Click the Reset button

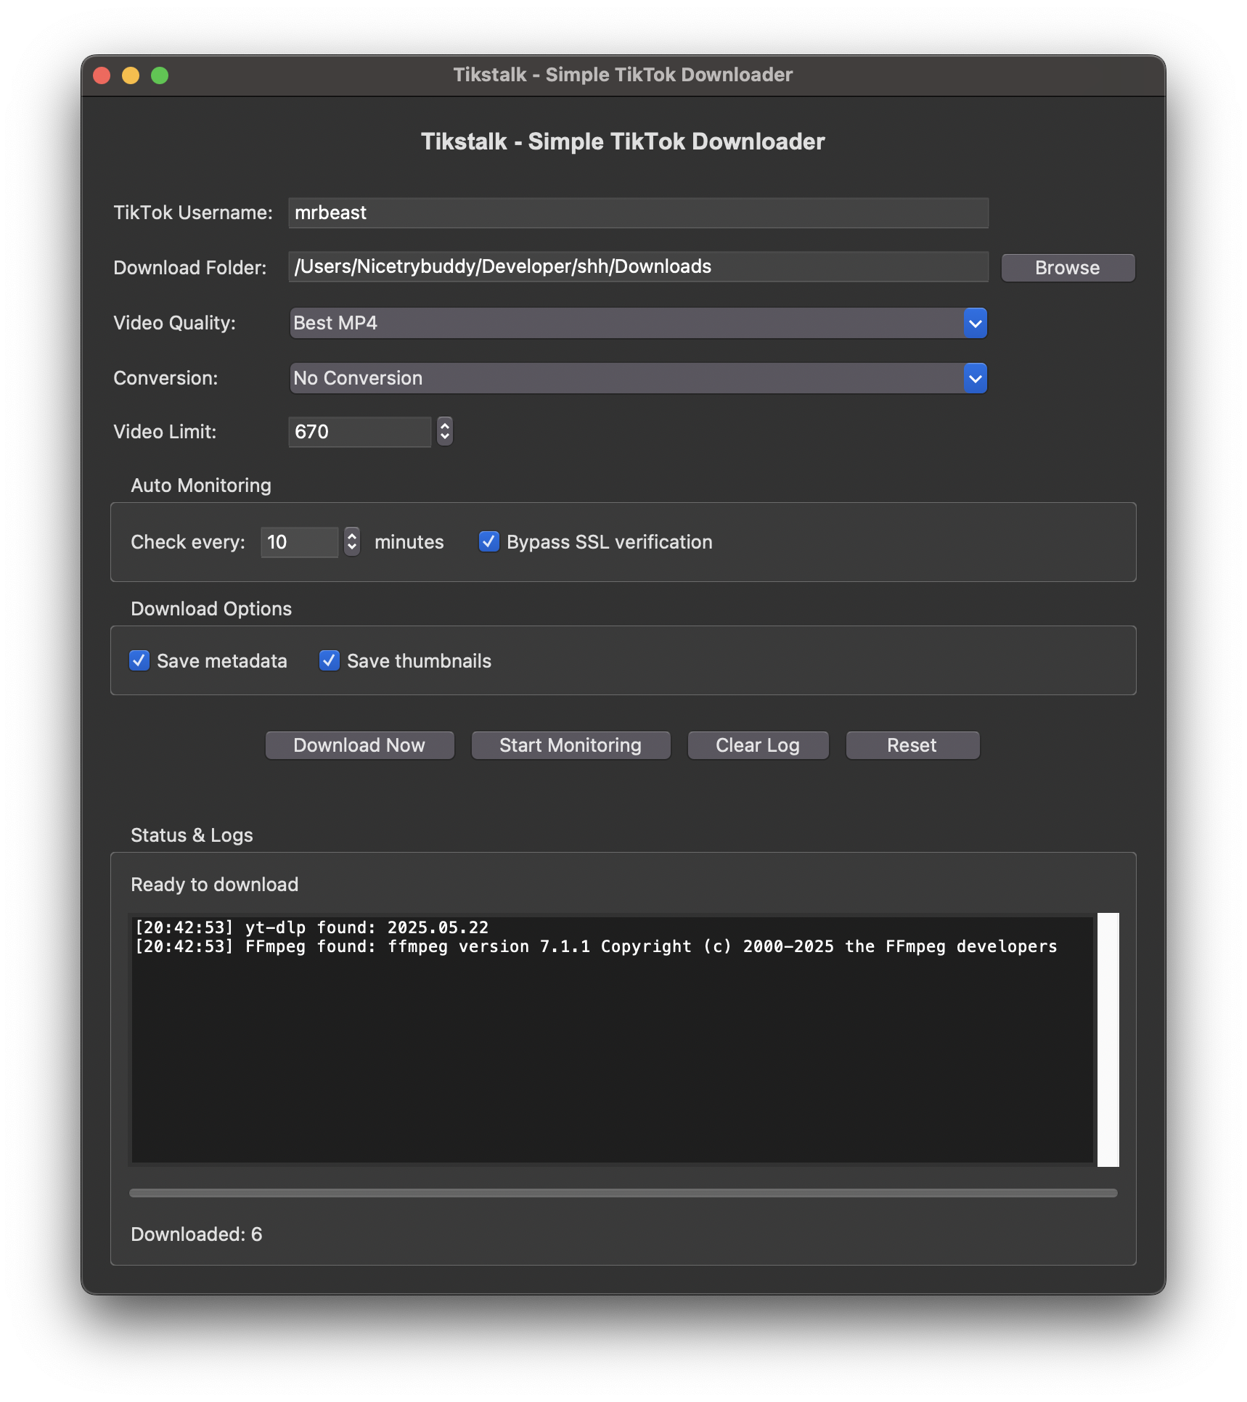coord(912,745)
